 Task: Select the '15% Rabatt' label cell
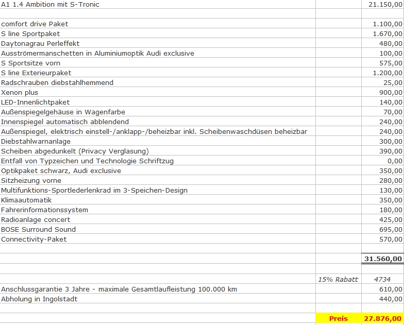[338, 279]
